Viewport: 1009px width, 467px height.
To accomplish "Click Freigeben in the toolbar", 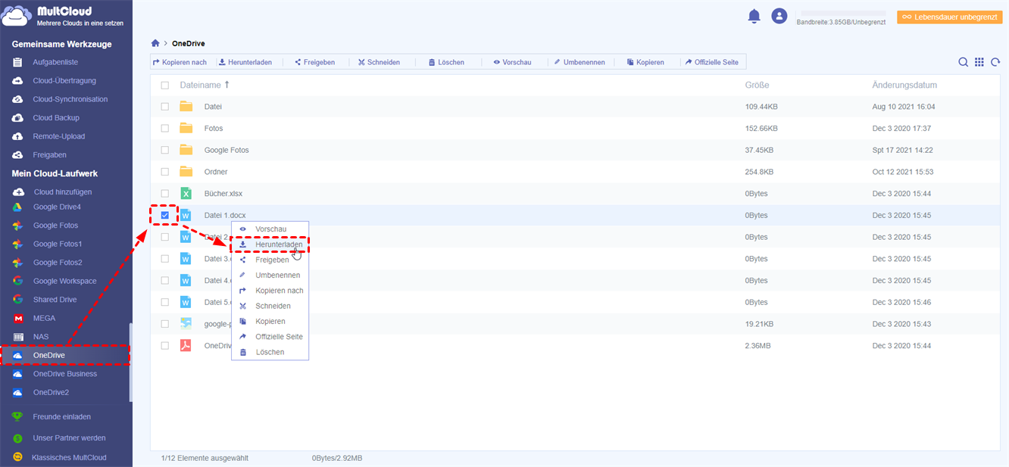I will point(314,62).
